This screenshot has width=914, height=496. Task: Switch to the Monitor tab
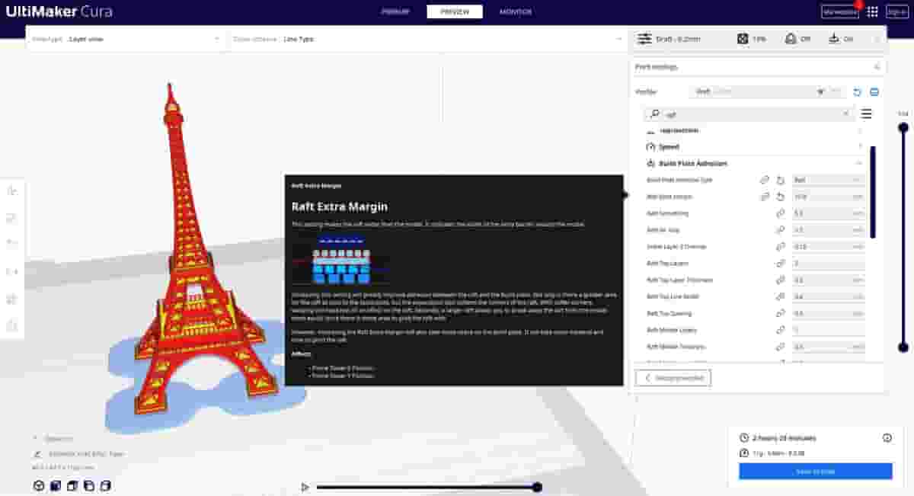[x=516, y=11]
